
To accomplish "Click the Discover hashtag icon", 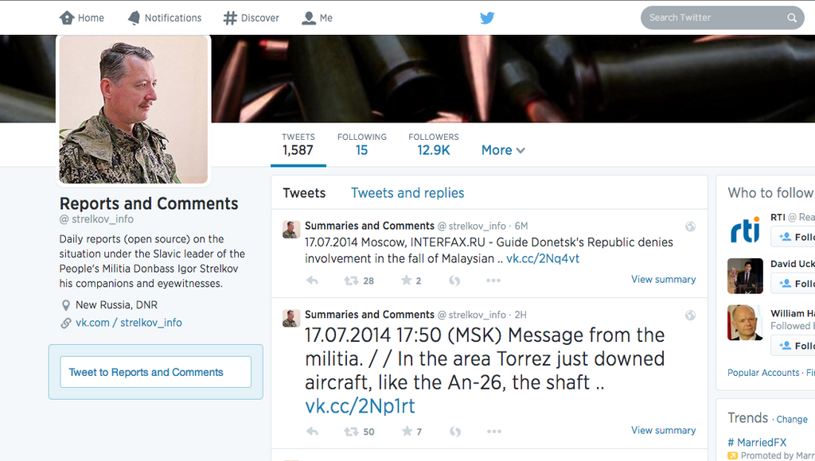I will click(x=230, y=17).
